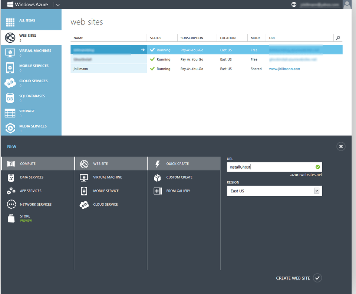Choose the Mobile Service option
Viewport: 356px width, 294px height.
tap(111, 191)
